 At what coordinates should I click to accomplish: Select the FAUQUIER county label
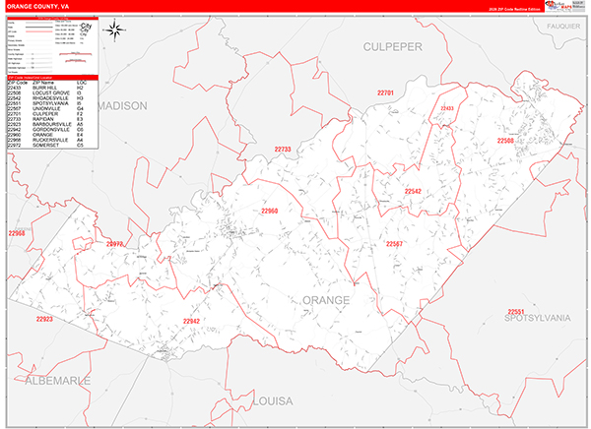pyautogui.click(x=563, y=27)
